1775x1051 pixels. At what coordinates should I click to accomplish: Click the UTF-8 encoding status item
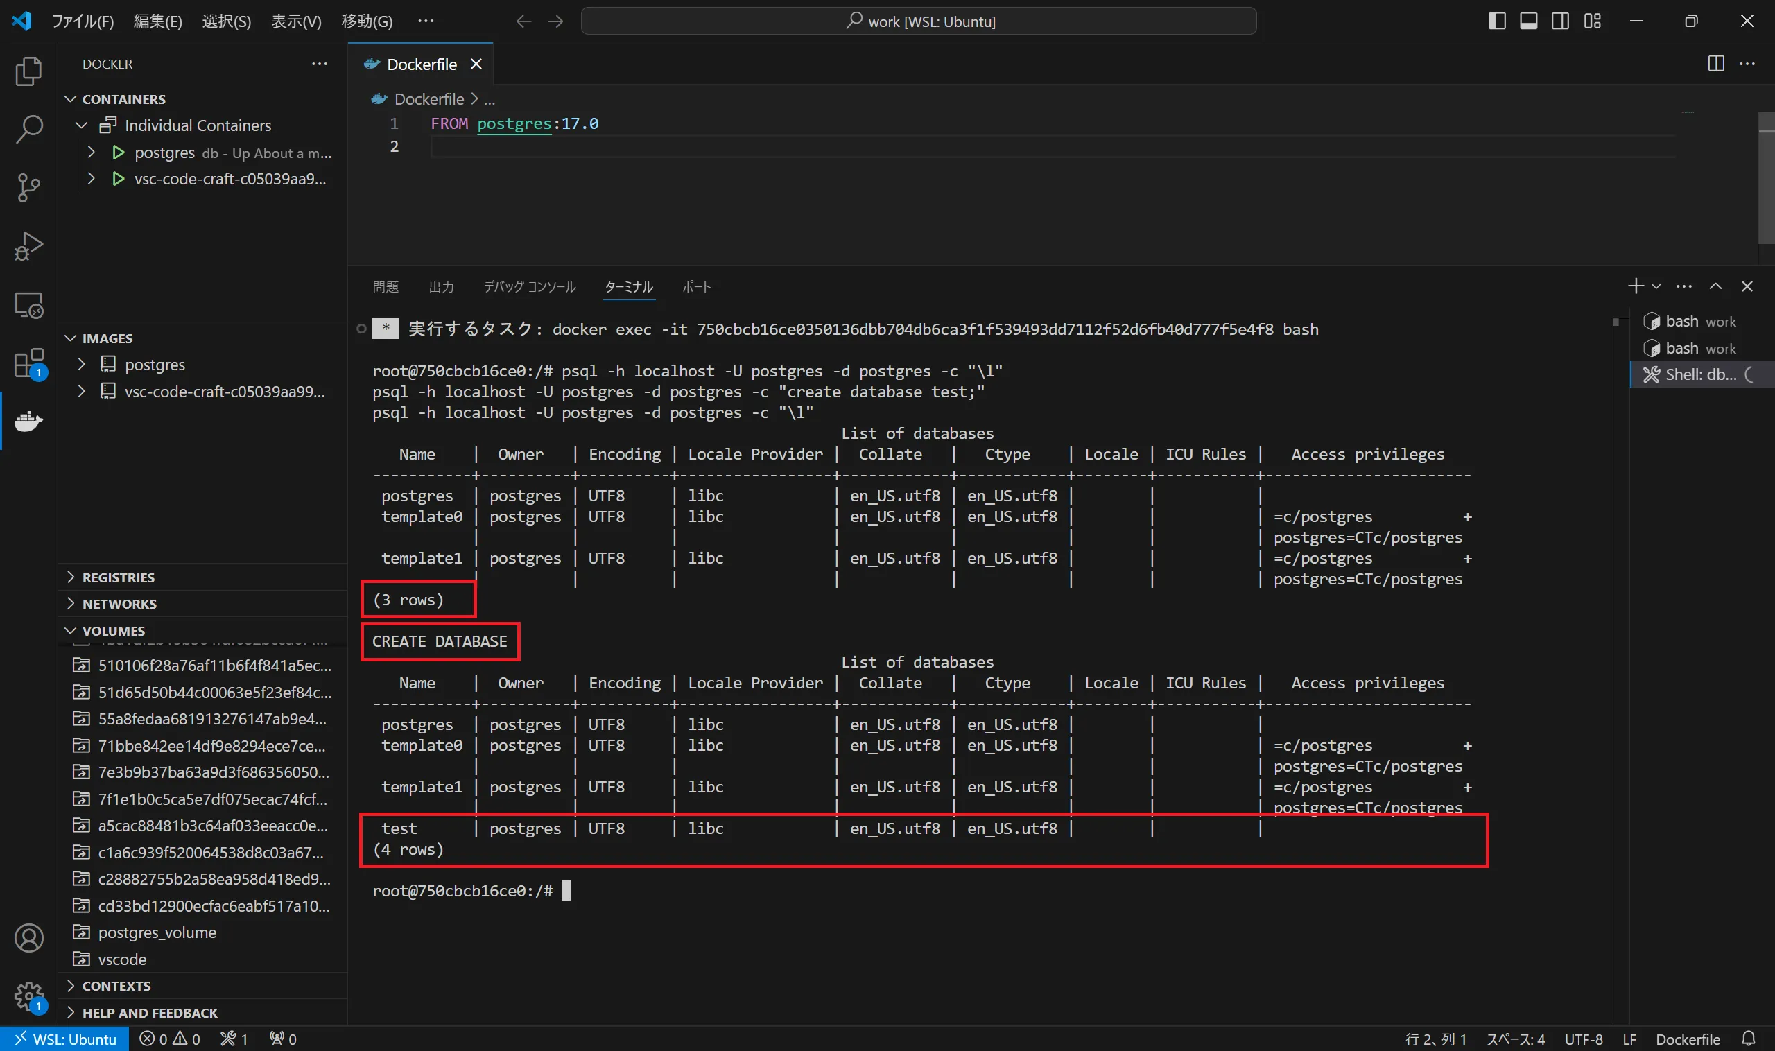[1583, 1039]
